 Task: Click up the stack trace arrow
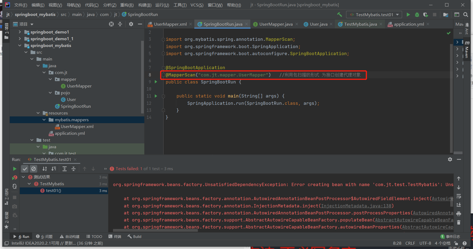pyautogui.click(x=459, y=179)
